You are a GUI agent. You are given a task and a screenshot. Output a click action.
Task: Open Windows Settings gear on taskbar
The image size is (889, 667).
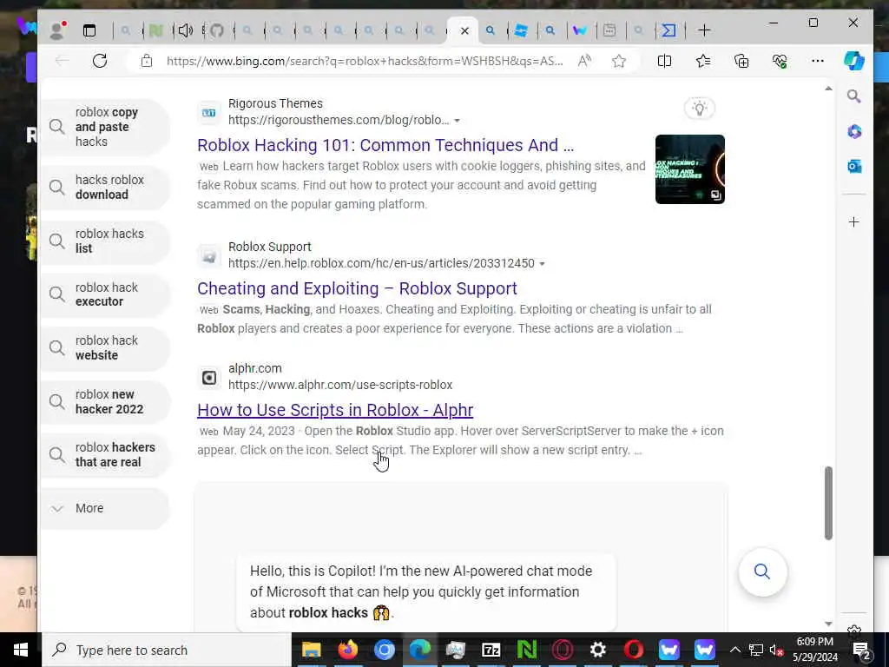tap(597, 650)
